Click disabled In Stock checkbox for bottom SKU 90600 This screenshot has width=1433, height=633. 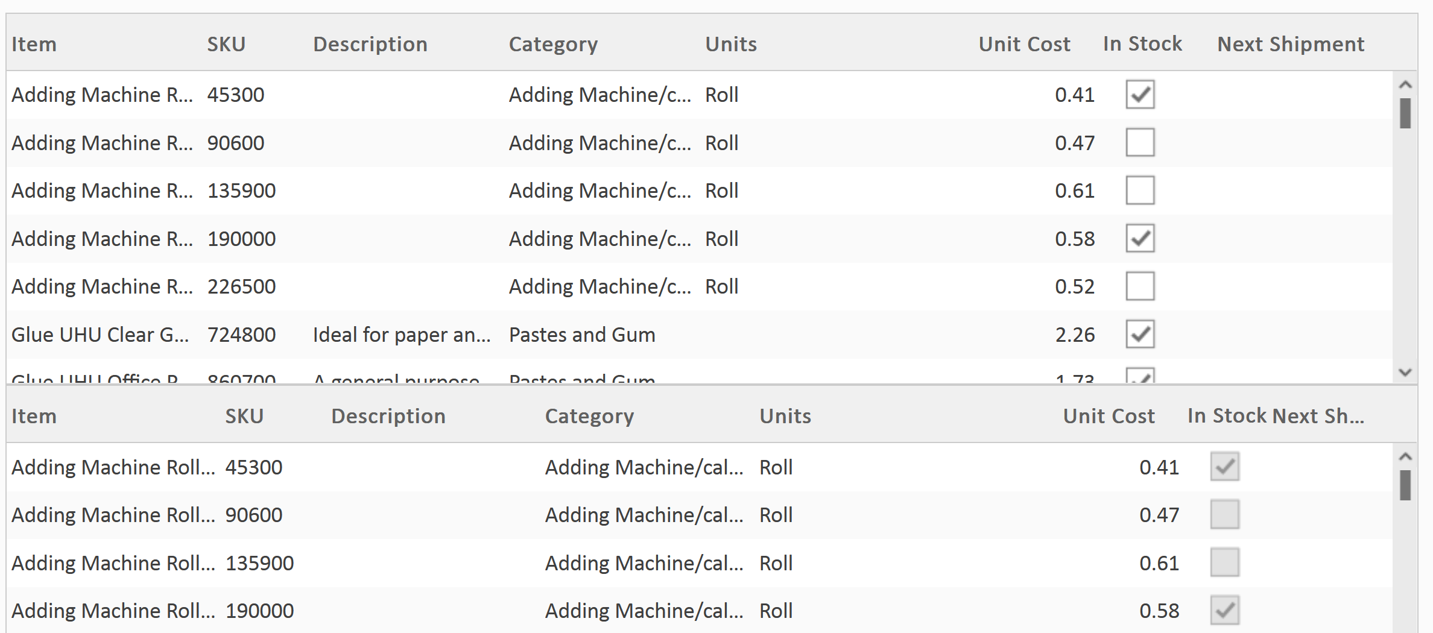pos(1224,515)
